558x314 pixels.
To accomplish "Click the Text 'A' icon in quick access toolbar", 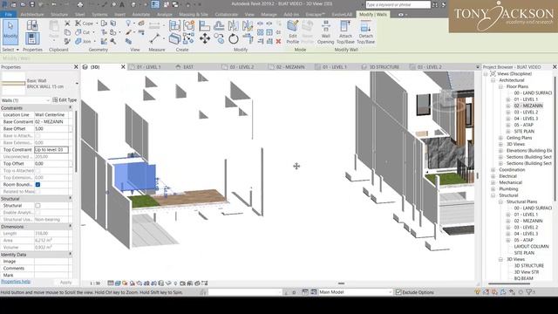I will pos(122,4).
